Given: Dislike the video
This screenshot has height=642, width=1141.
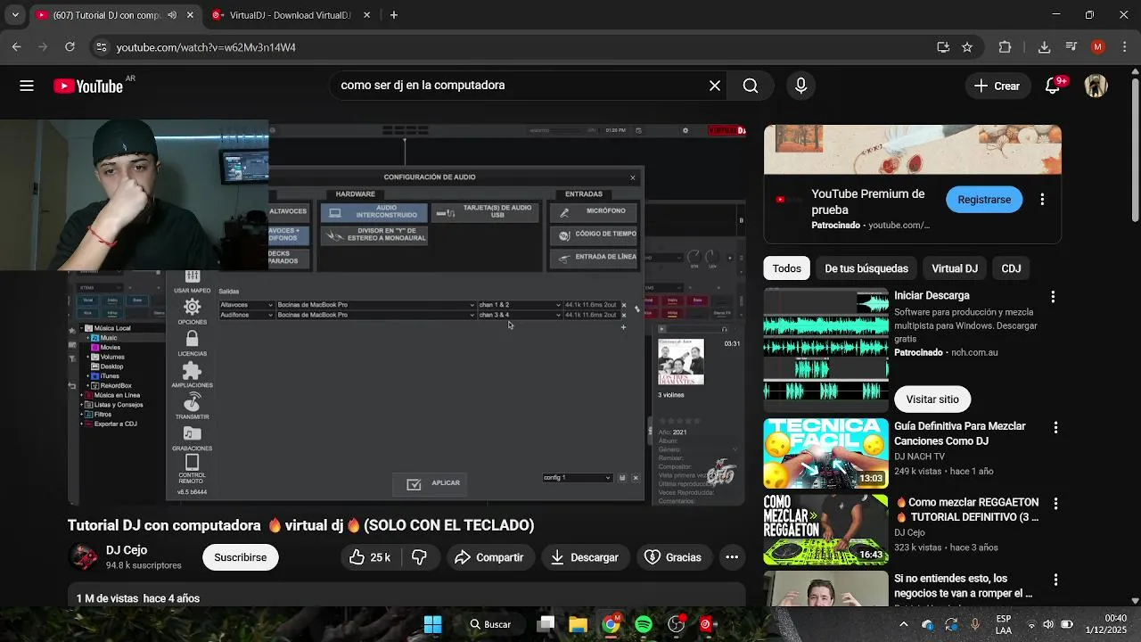Looking at the screenshot, I should pos(419,557).
